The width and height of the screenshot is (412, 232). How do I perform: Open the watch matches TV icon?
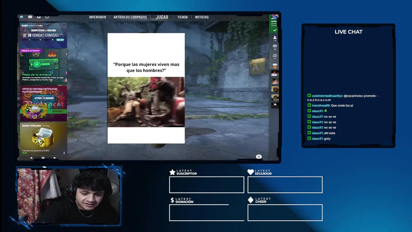point(30,17)
